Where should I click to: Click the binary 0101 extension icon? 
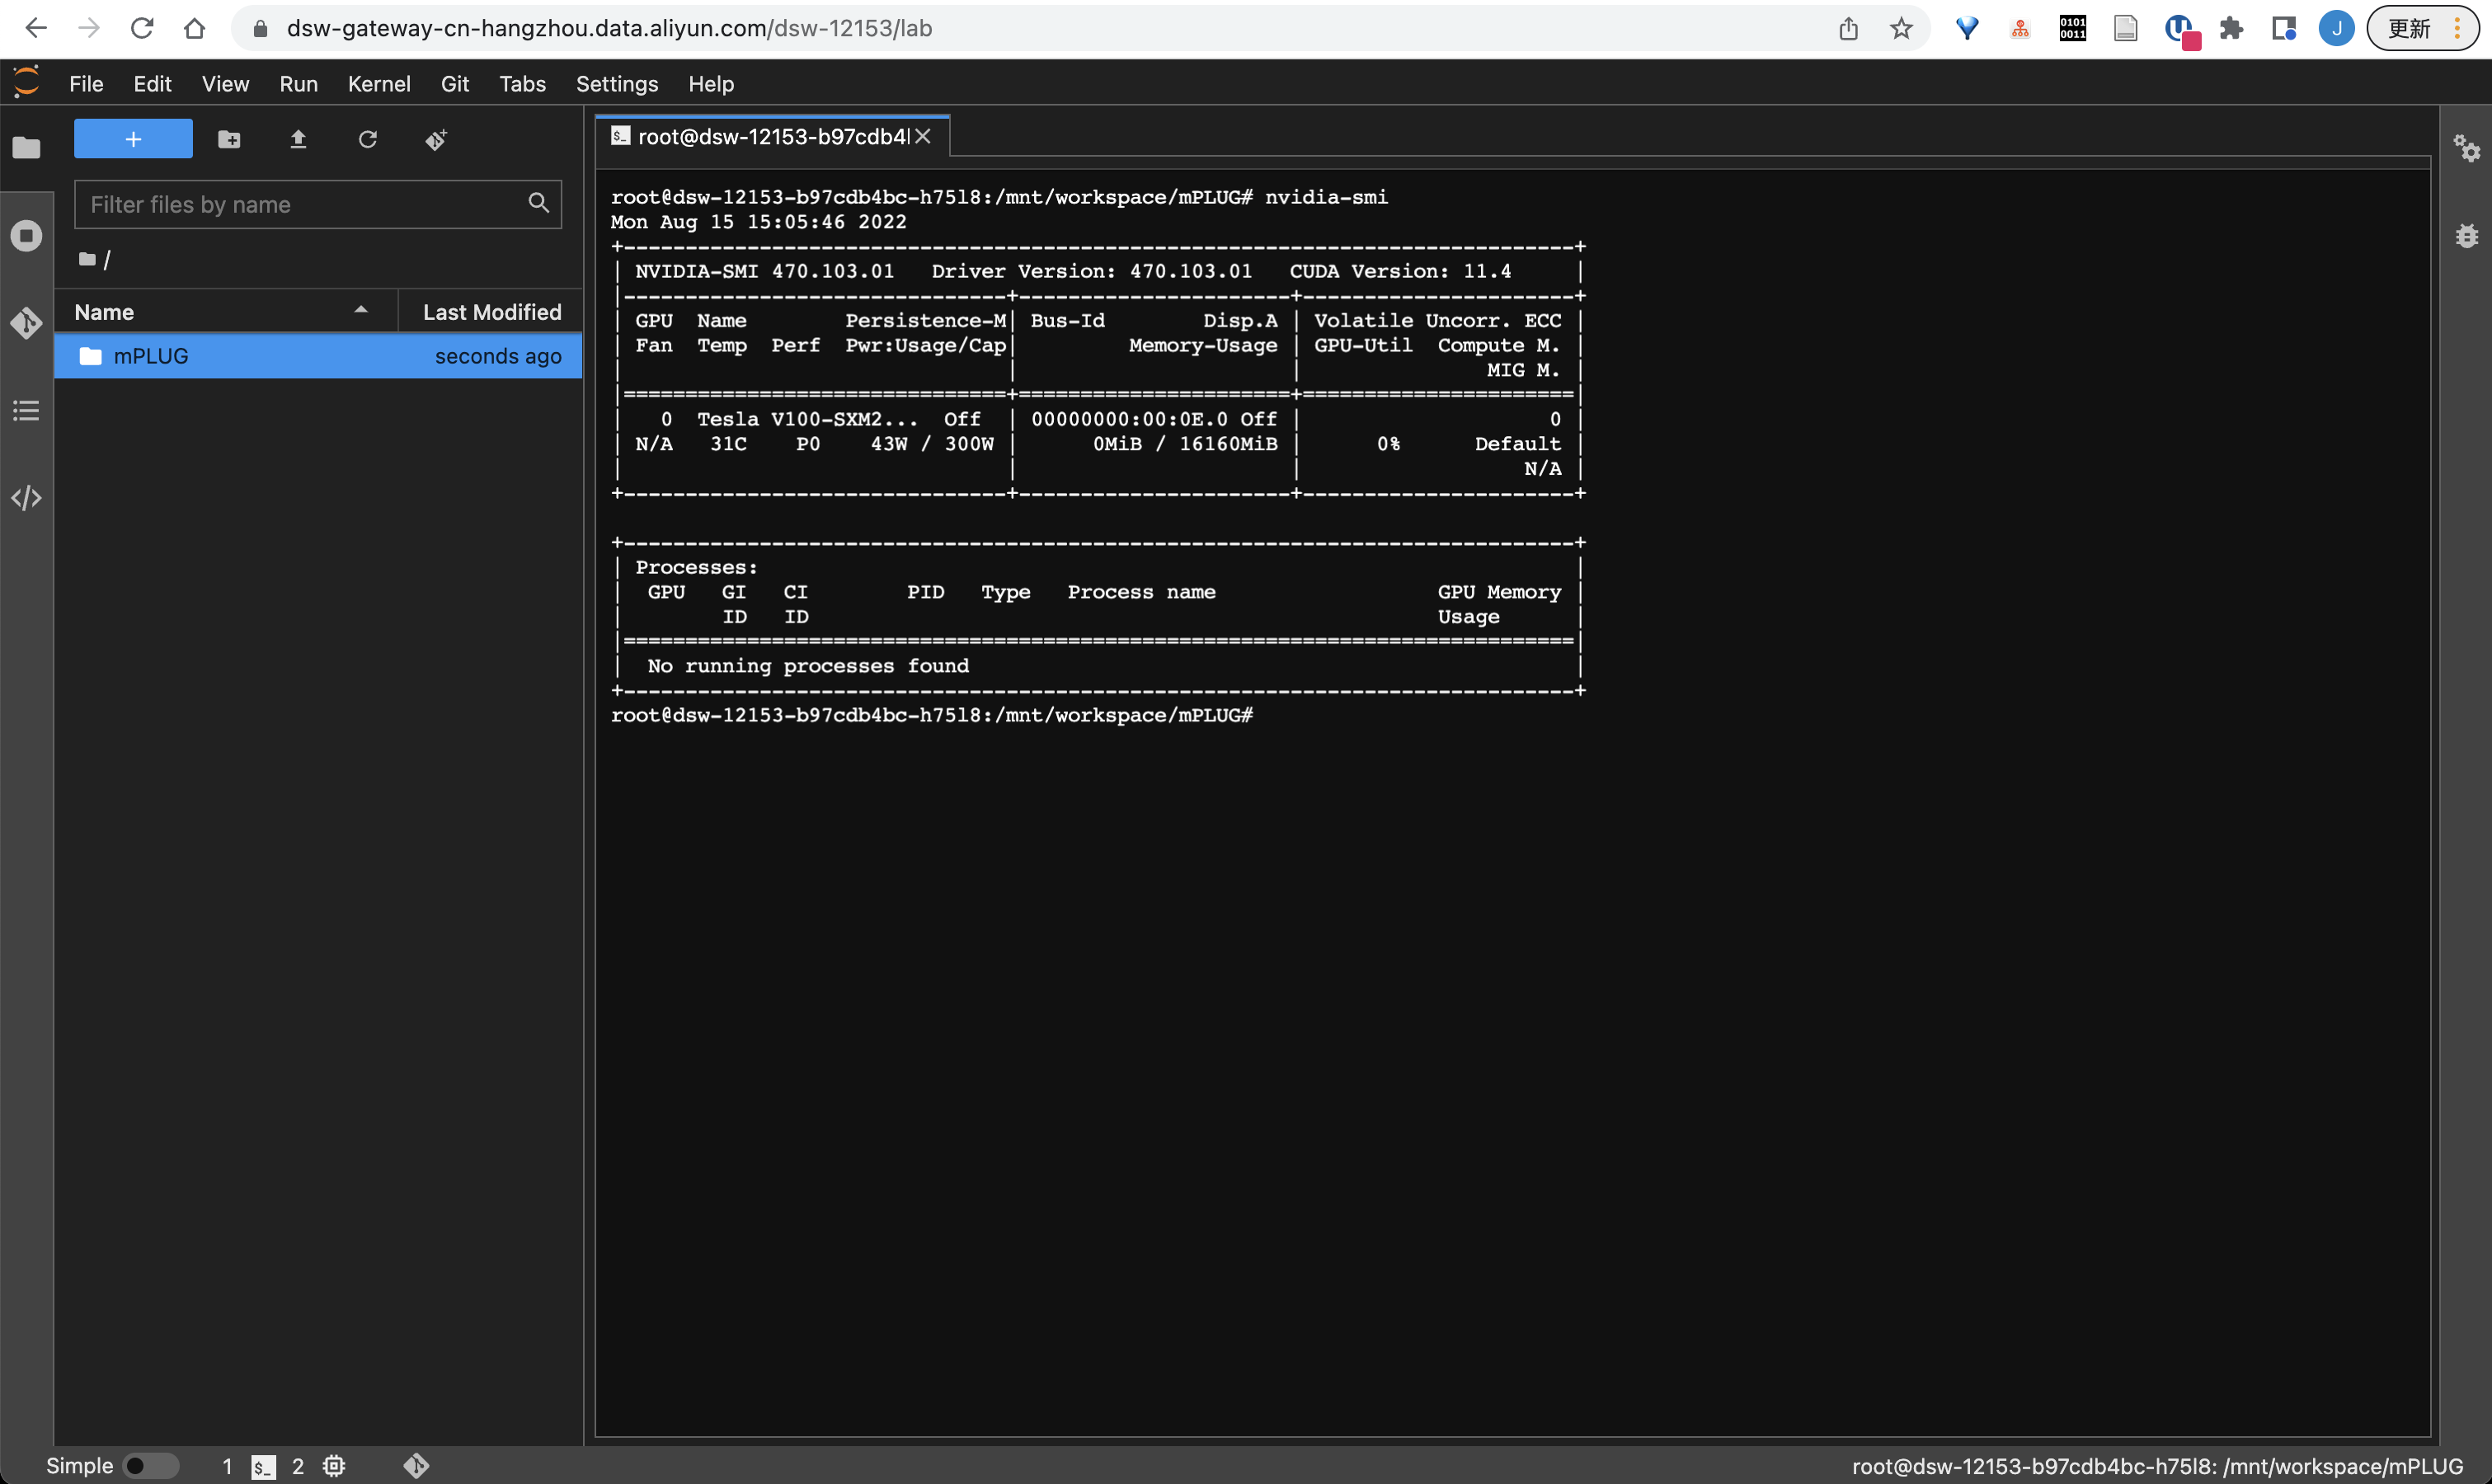click(x=2072, y=28)
